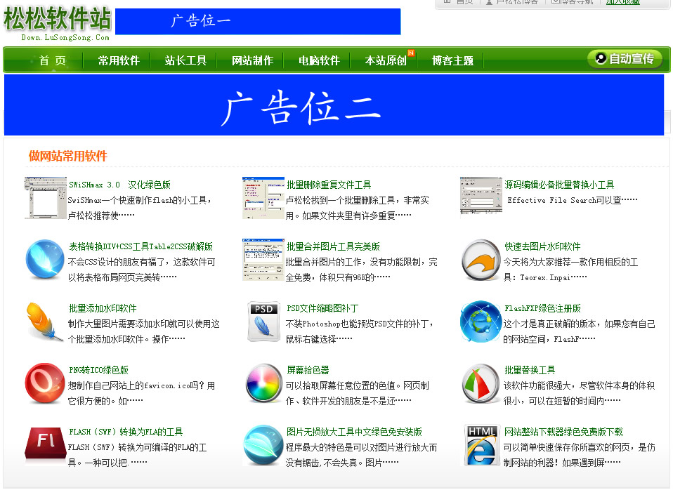Open 屏幕拾色器 link

[308, 370]
